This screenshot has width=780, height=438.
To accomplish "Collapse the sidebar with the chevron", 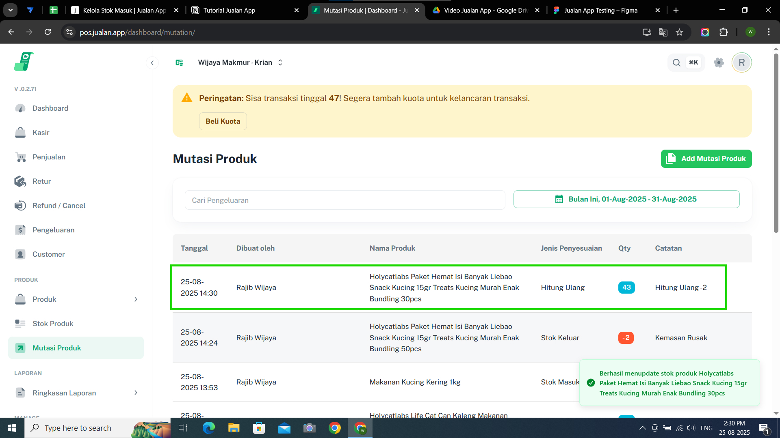I will point(152,62).
